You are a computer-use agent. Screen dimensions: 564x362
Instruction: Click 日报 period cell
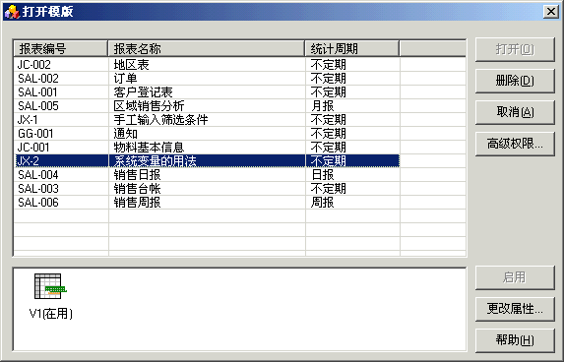click(322, 175)
